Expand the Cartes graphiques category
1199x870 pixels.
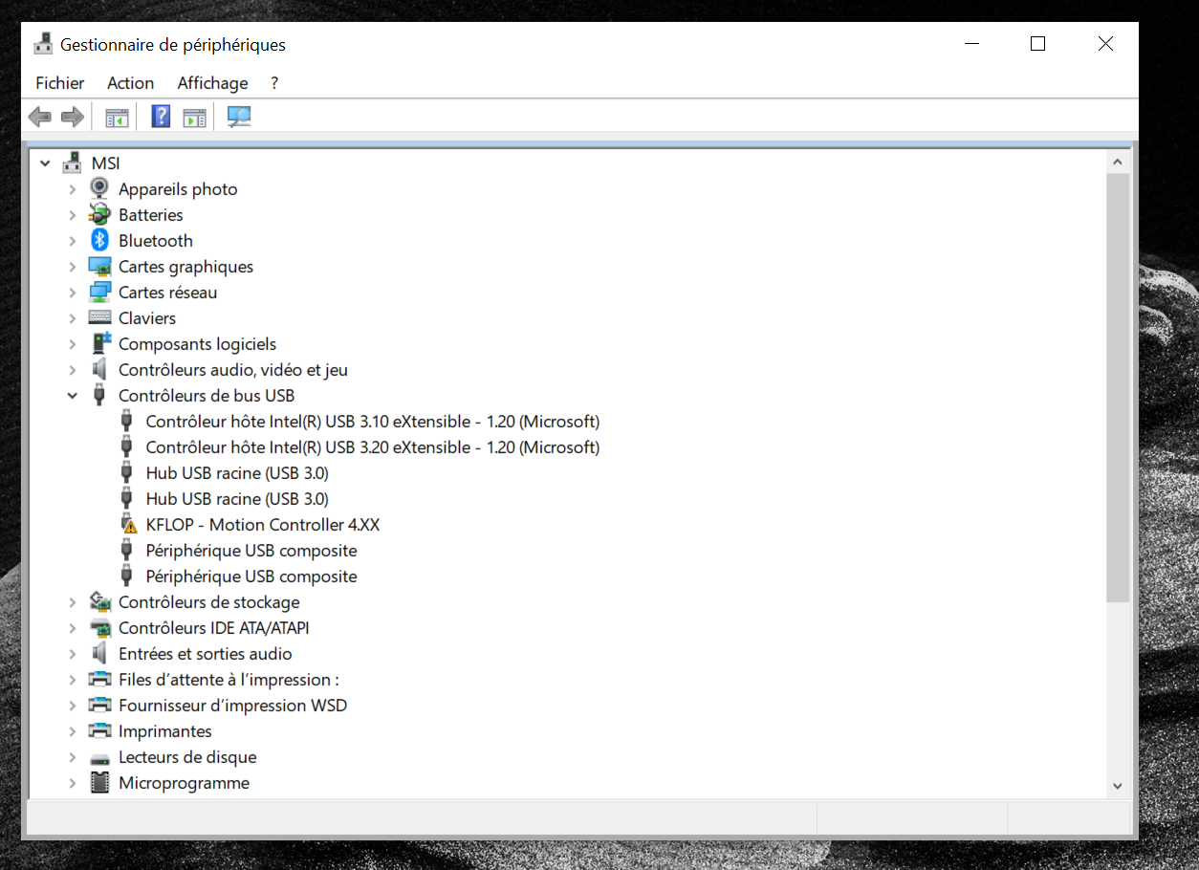[73, 267]
